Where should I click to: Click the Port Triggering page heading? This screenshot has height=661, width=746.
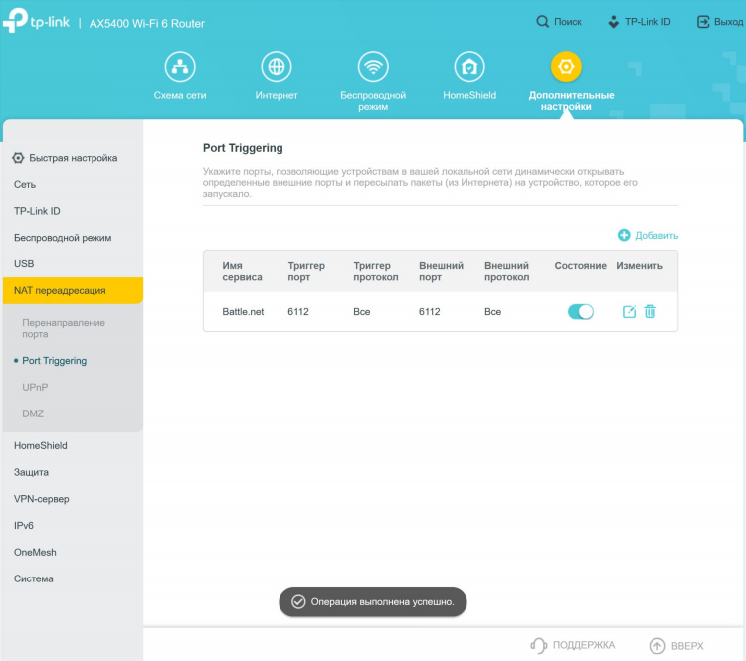243,148
